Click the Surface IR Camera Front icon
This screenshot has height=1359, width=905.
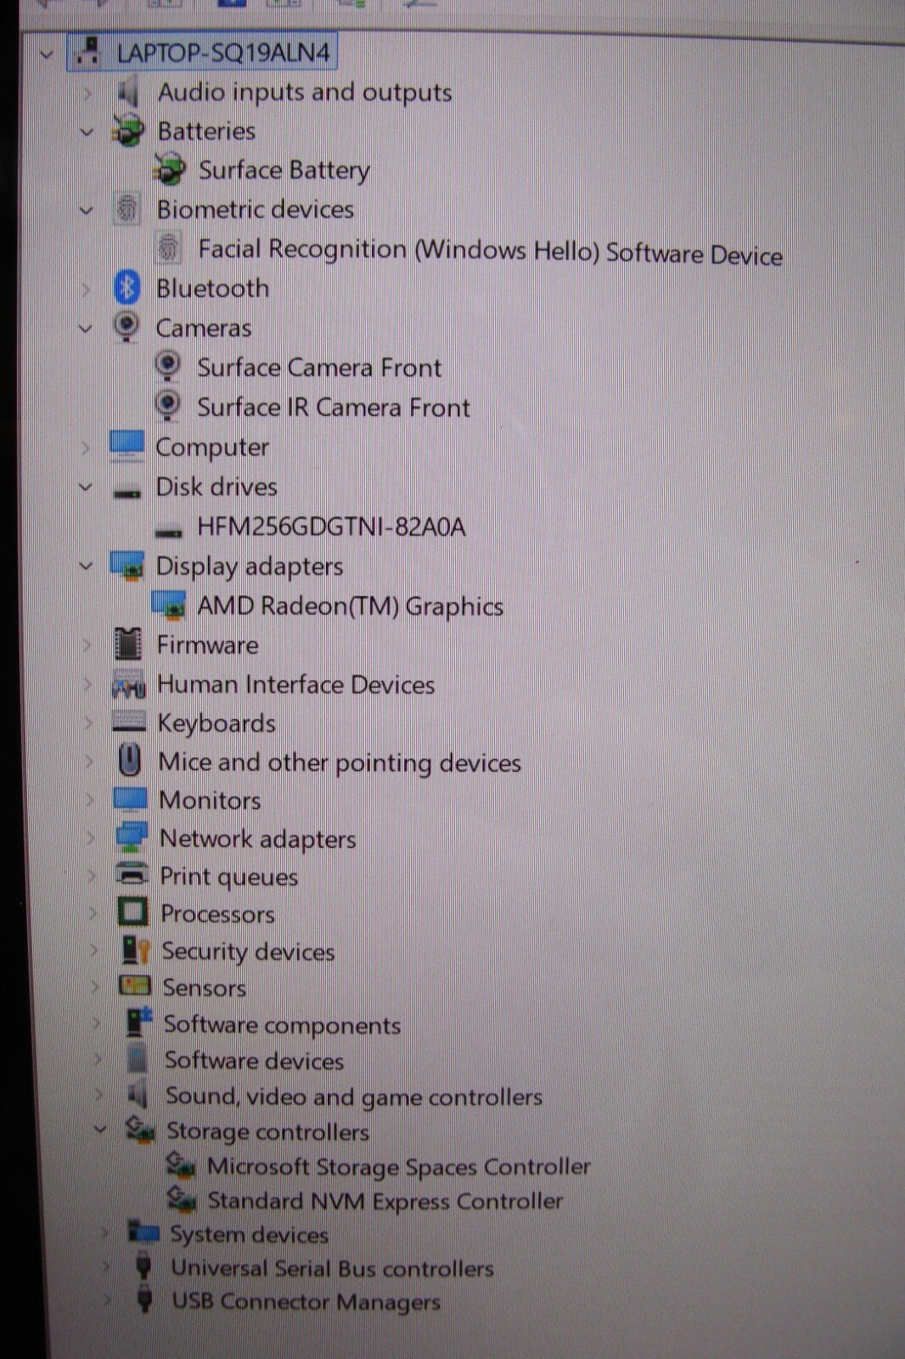pyautogui.click(x=168, y=406)
